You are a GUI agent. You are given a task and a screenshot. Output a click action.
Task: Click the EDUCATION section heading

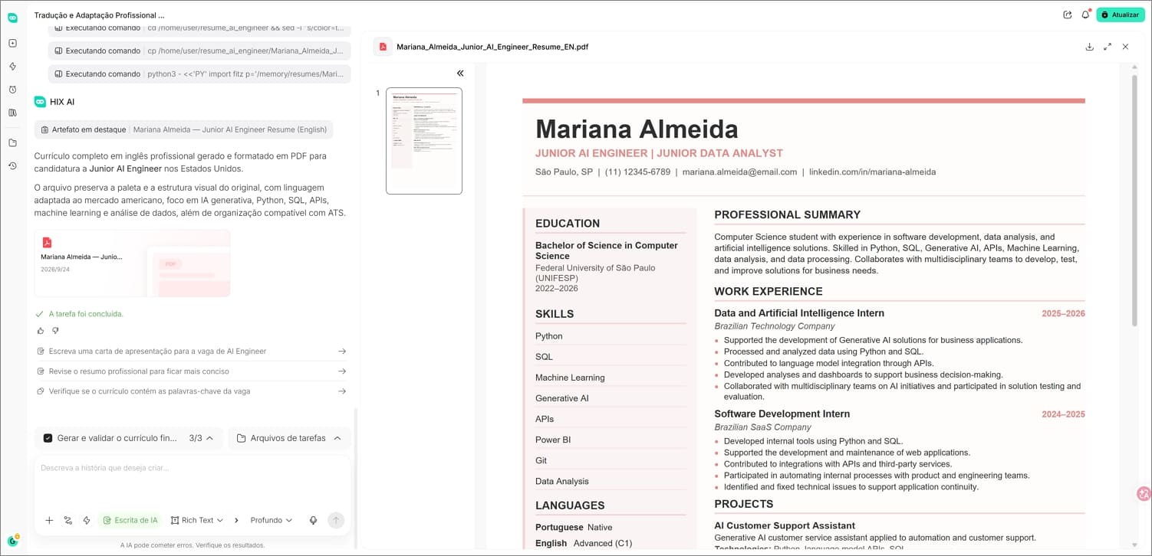point(568,224)
